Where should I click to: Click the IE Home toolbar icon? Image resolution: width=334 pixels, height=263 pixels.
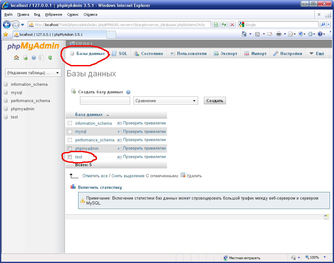(x=244, y=34)
